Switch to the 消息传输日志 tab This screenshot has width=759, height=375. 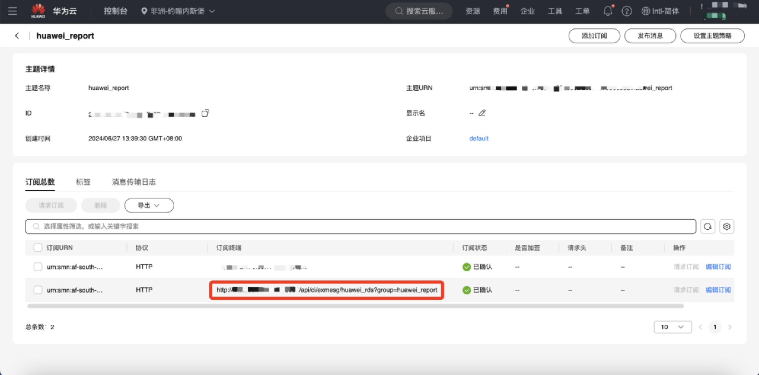tap(134, 182)
